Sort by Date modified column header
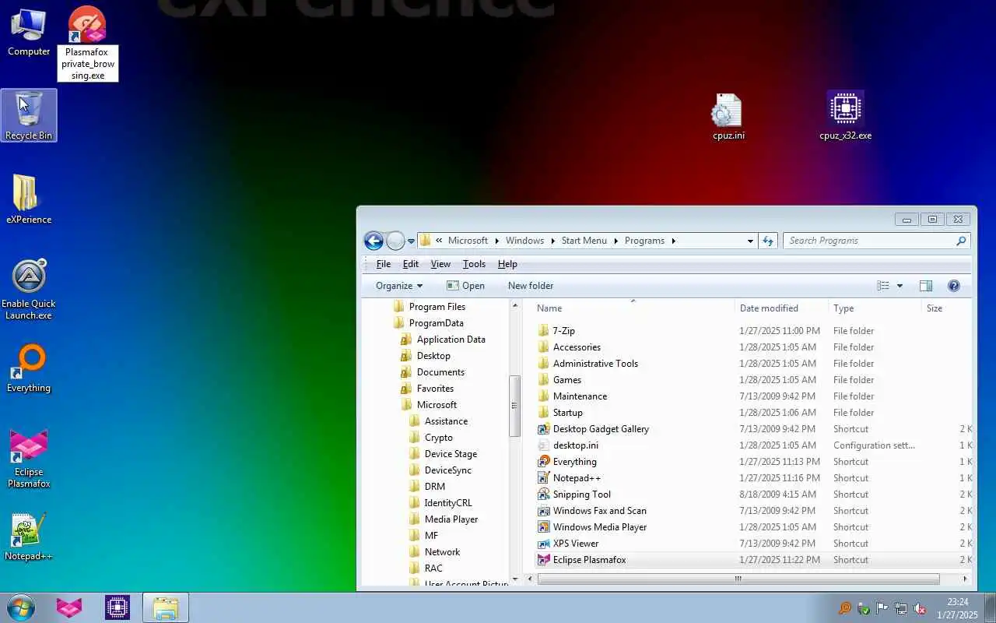 tap(781, 308)
